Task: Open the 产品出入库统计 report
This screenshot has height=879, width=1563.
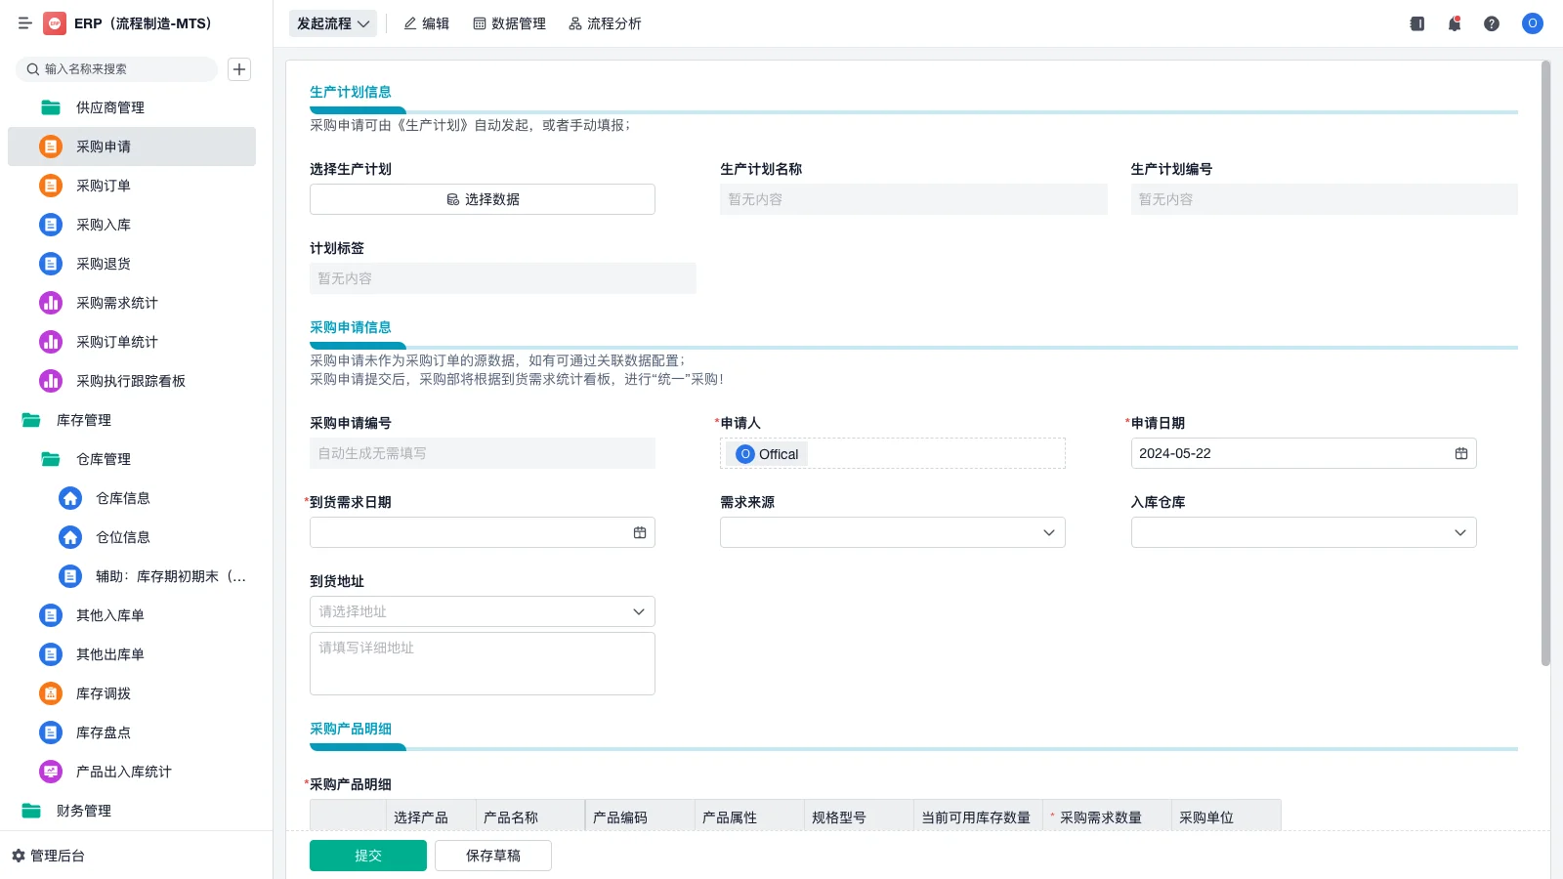Action: pyautogui.click(x=123, y=771)
